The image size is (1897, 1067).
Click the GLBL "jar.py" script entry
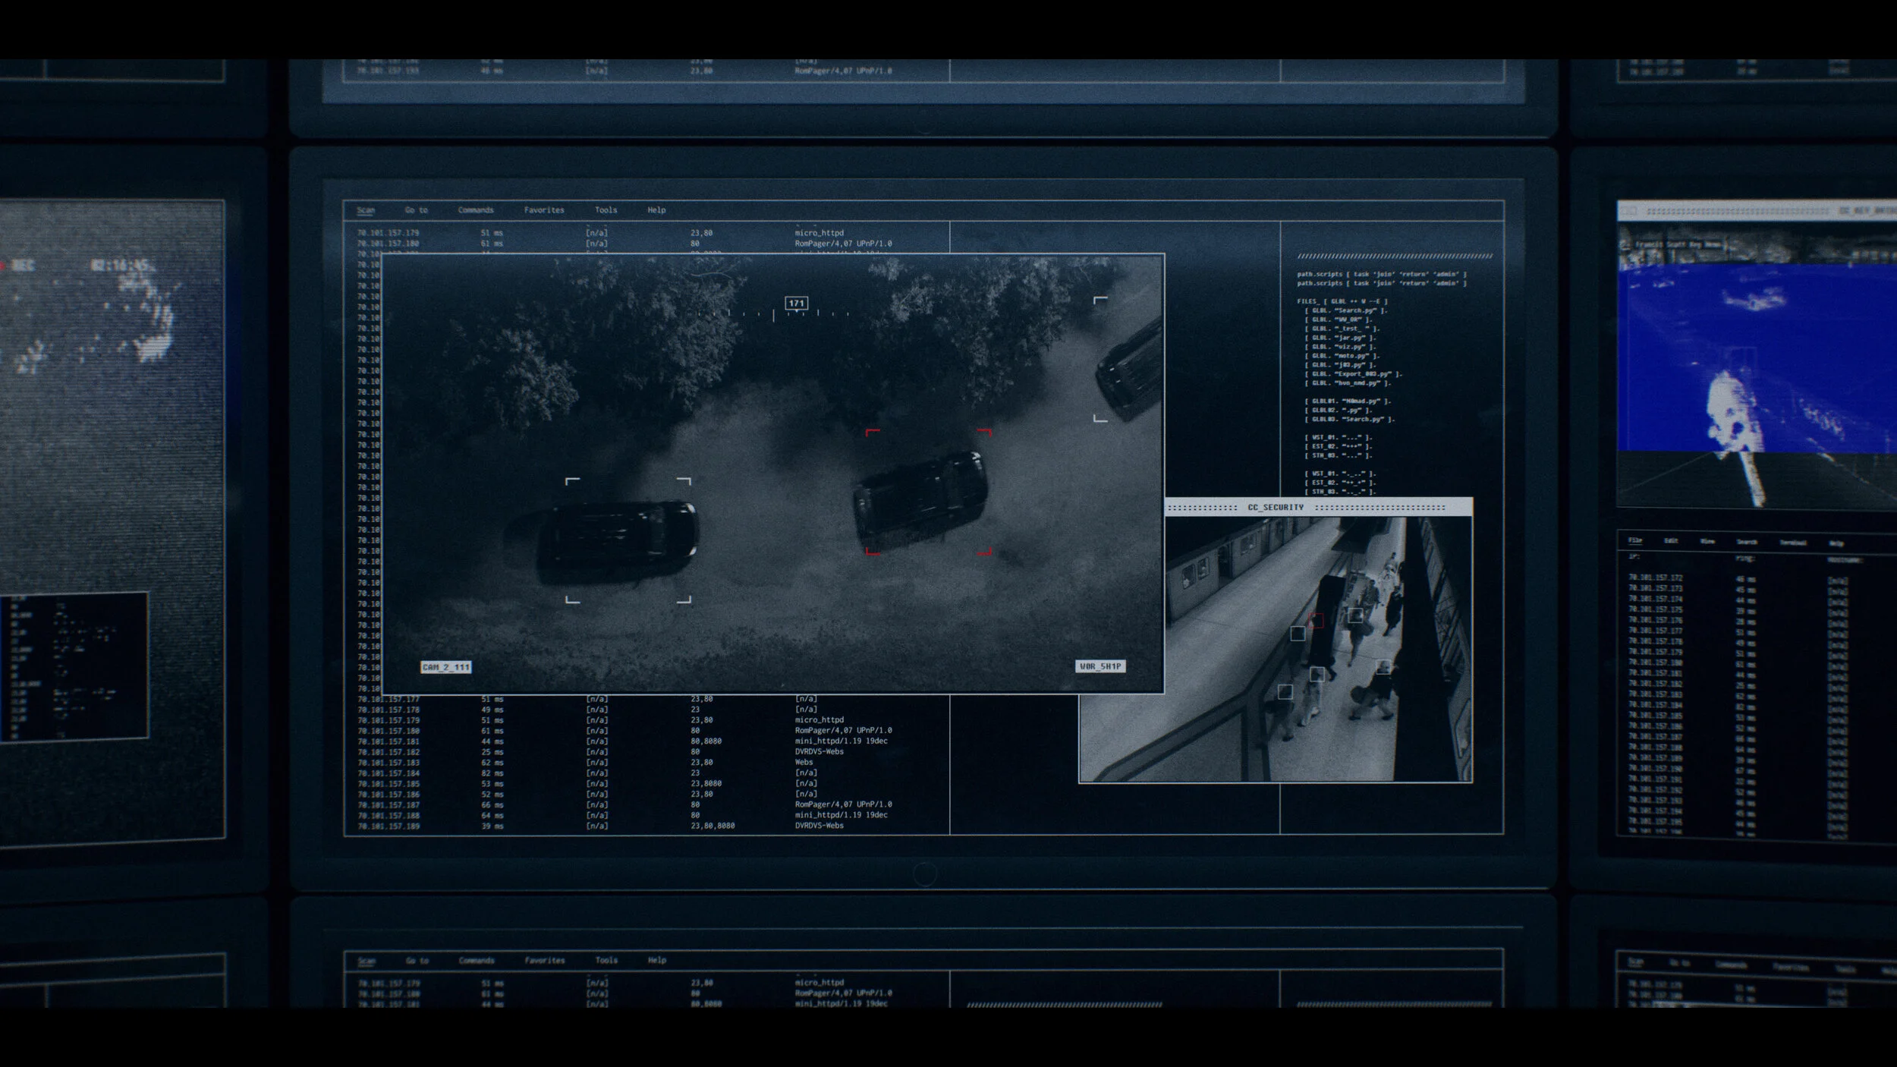(x=1340, y=338)
